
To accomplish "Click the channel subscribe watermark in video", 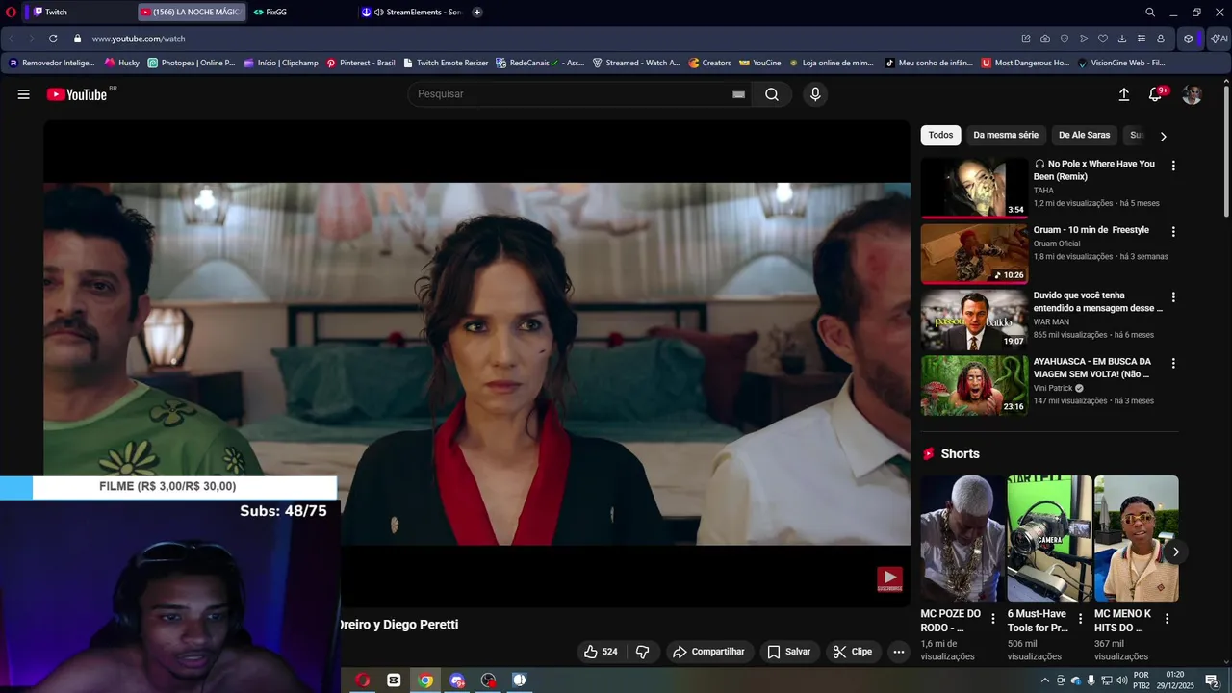I will 889,579.
